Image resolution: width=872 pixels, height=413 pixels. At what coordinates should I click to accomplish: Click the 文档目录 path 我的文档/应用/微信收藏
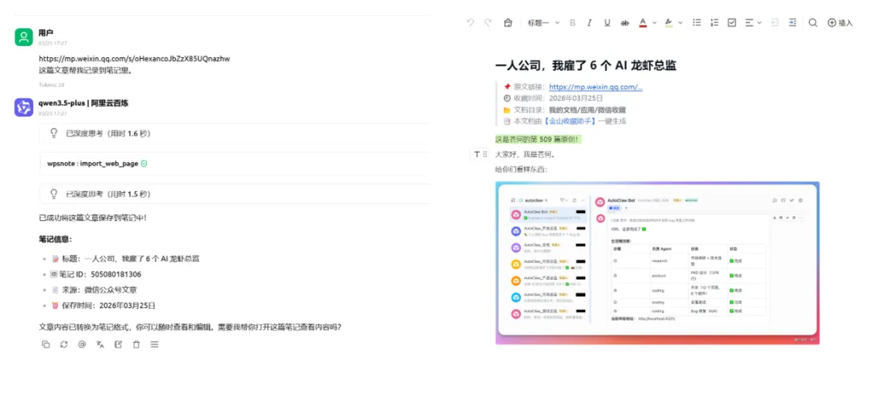coord(587,110)
